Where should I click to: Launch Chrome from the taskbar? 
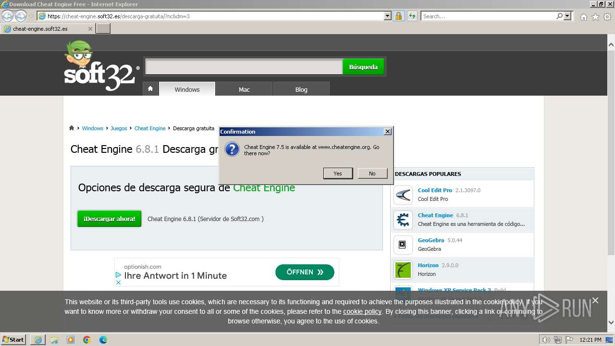87,340
